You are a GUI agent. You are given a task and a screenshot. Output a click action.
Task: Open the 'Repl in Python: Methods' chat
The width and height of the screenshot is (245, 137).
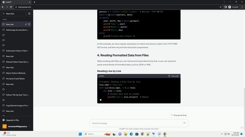click(16, 73)
